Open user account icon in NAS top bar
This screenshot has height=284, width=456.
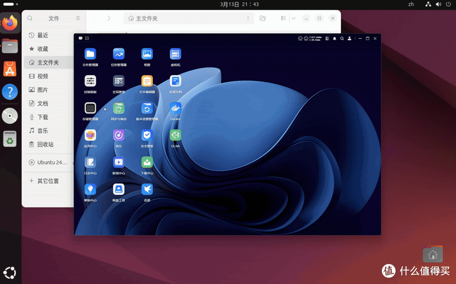coord(349,38)
